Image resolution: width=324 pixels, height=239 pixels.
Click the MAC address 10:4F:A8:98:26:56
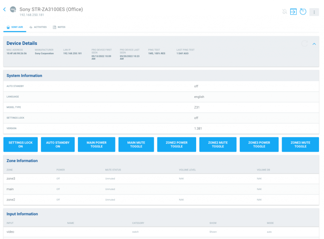pyautogui.click(x=16, y=53)
